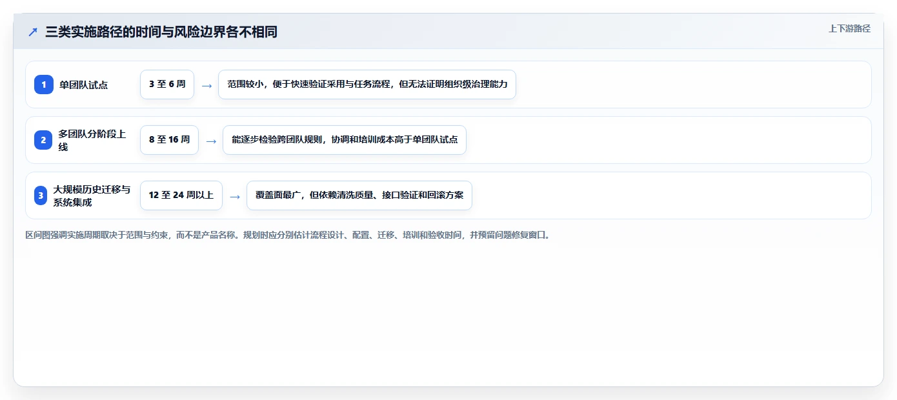Click the number 1 step badge
Image resolution: width=897 pixels, height=400 pixels.
[x=44, y=85]
